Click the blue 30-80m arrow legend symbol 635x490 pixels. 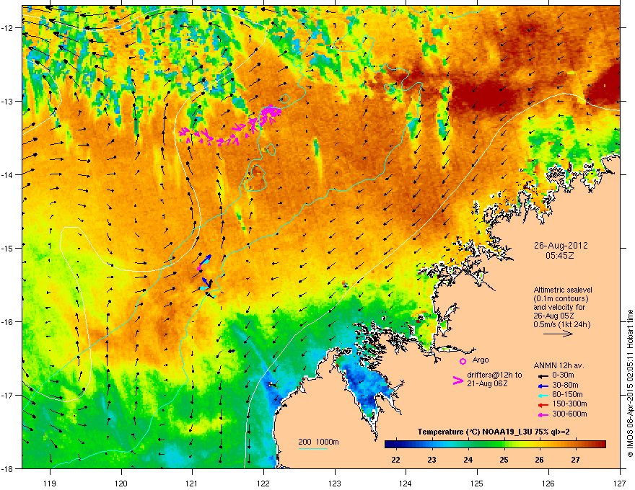(x=543, y=386)
